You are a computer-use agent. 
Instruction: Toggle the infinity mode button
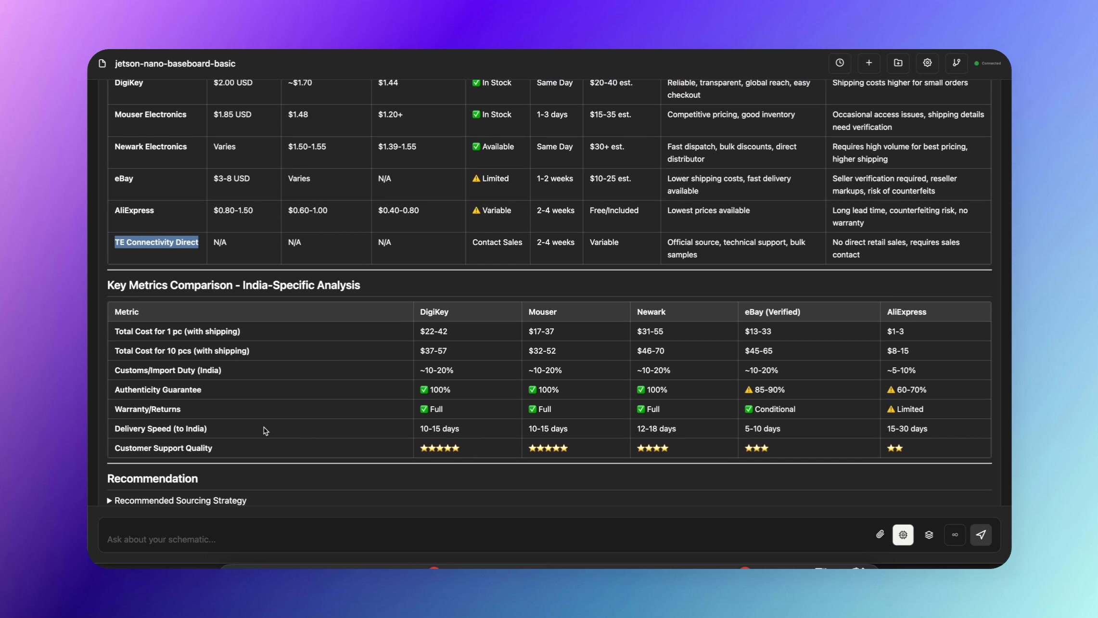point(955,535)
